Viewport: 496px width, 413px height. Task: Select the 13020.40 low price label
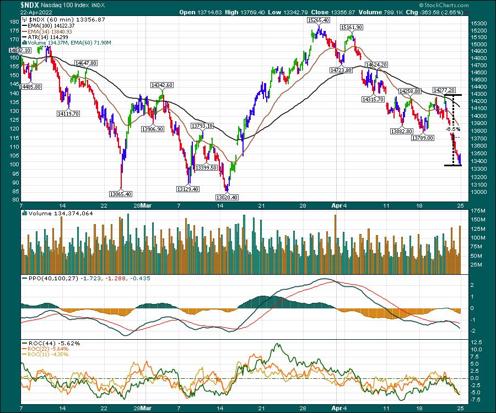tap(227, 197)
